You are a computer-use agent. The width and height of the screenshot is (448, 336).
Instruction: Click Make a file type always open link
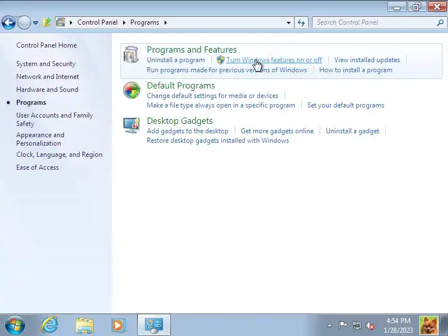pos(221,105)
